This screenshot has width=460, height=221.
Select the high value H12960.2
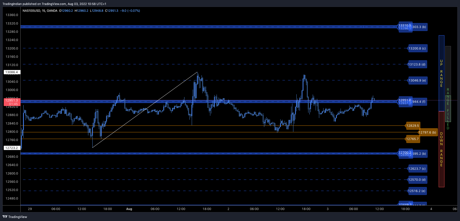pyautogui.click(x=82, y=11)
